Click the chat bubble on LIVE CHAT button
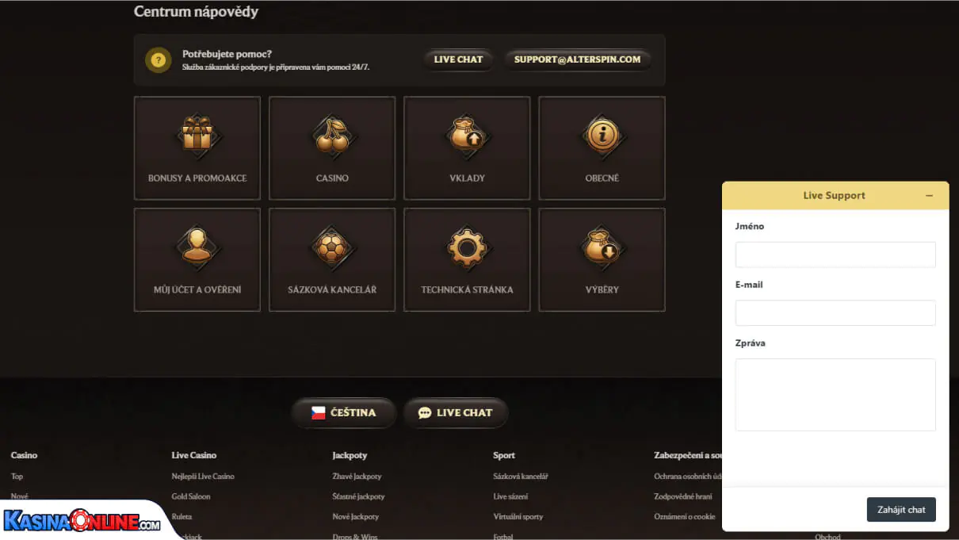959x540 pixels. [425, 412]
